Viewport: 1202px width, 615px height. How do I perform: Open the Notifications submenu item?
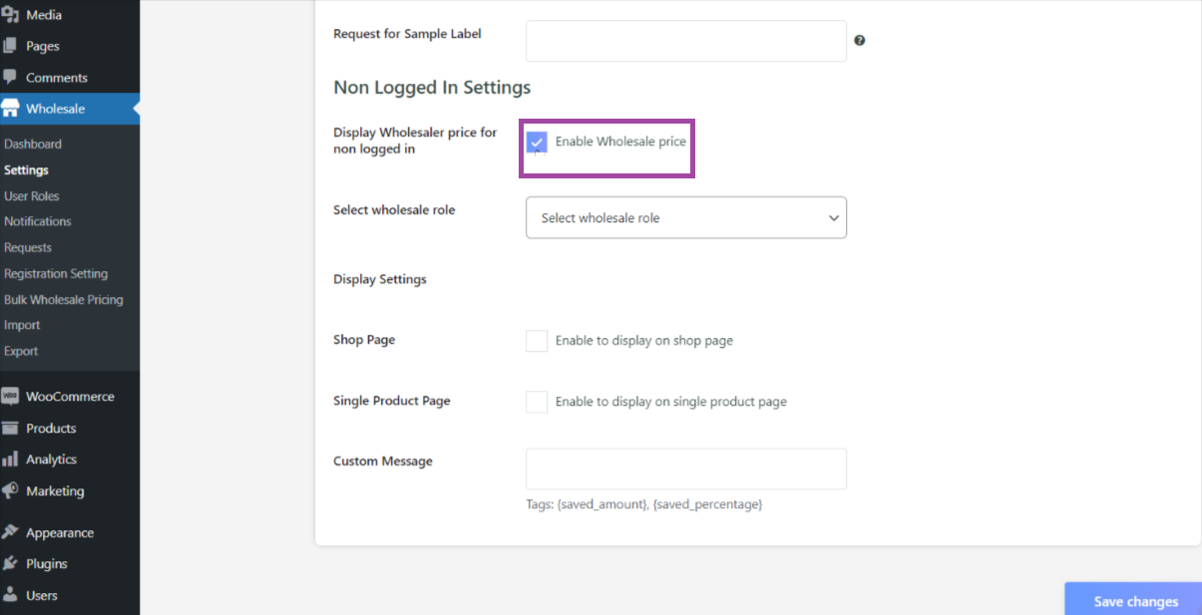click(x=38, y=221)
